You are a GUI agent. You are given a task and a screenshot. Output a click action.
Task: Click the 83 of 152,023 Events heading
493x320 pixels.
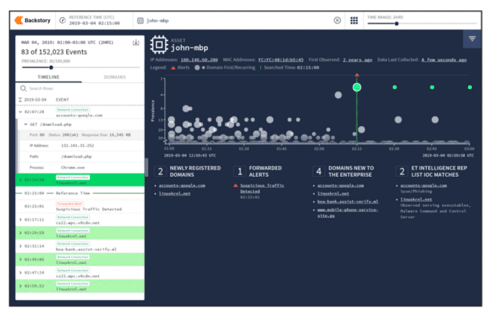click(x=54, y=52)
